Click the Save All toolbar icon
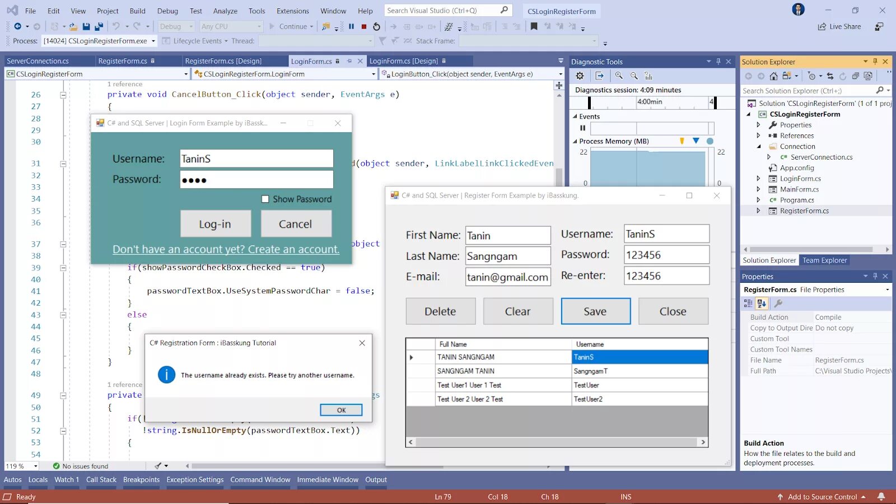 tap(99, 26)
